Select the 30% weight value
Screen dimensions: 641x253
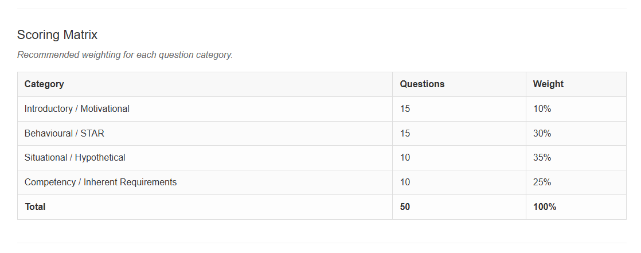click(x=576, y=133)
